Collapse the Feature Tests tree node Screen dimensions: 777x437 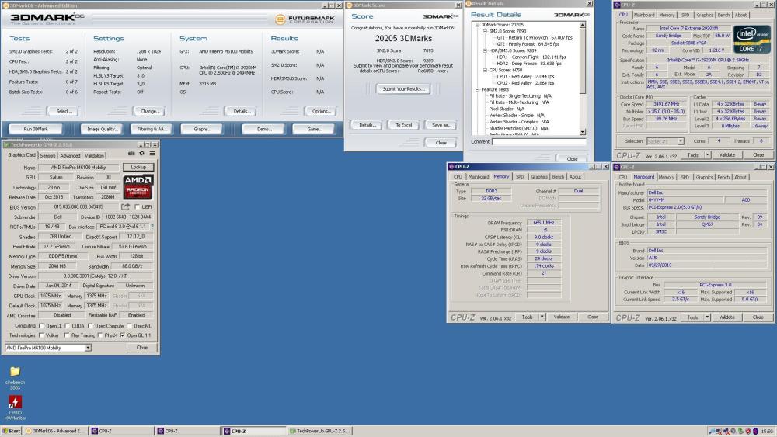(x=477, y=89)
